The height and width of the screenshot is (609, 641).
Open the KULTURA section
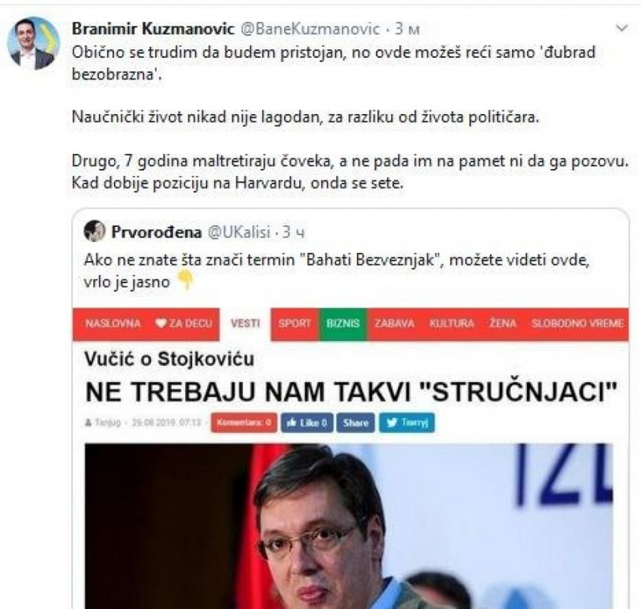pos(452,324)
